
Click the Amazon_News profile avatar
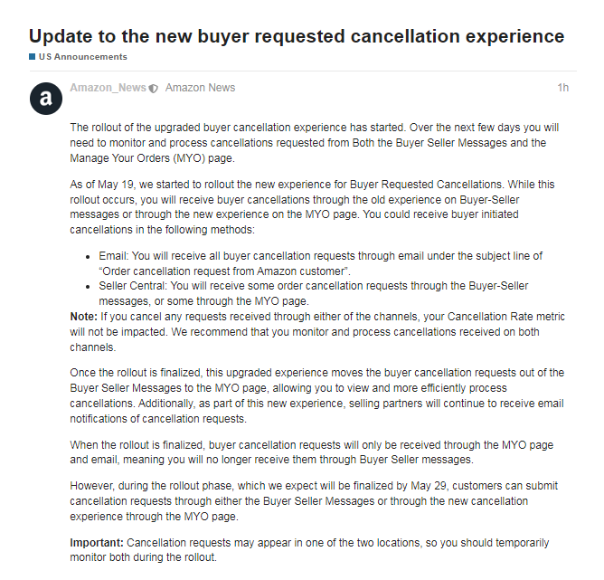click(46, 98)
